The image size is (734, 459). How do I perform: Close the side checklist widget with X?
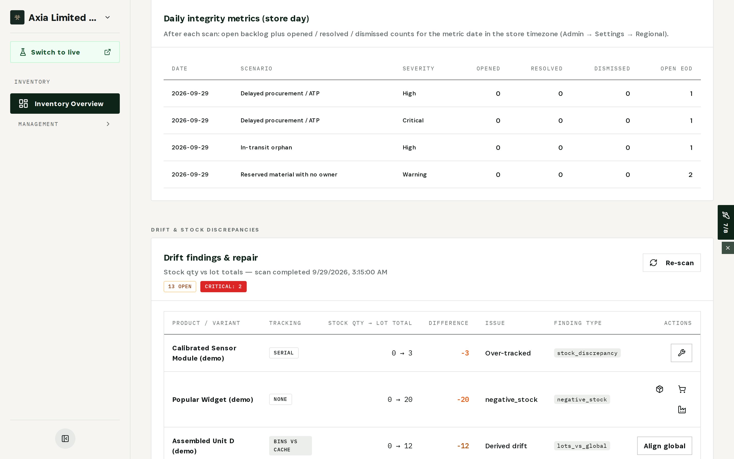tap(728, 248)
